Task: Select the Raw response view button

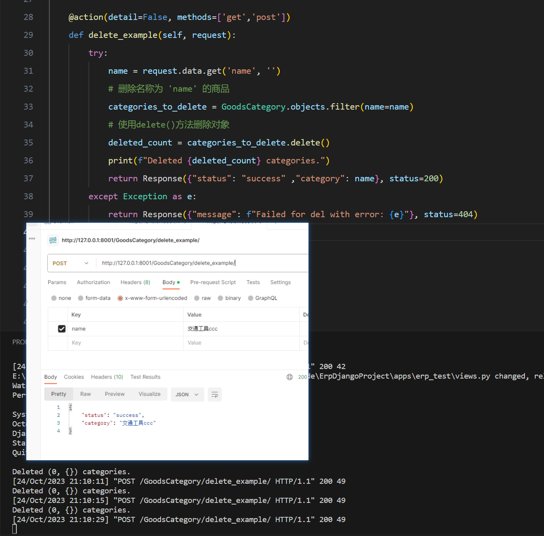Action: (86, 394)
